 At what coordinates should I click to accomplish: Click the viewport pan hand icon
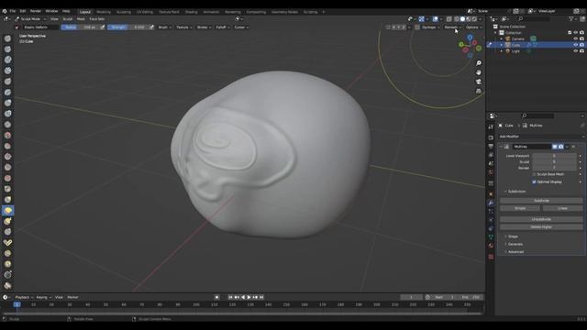(479, 72)
